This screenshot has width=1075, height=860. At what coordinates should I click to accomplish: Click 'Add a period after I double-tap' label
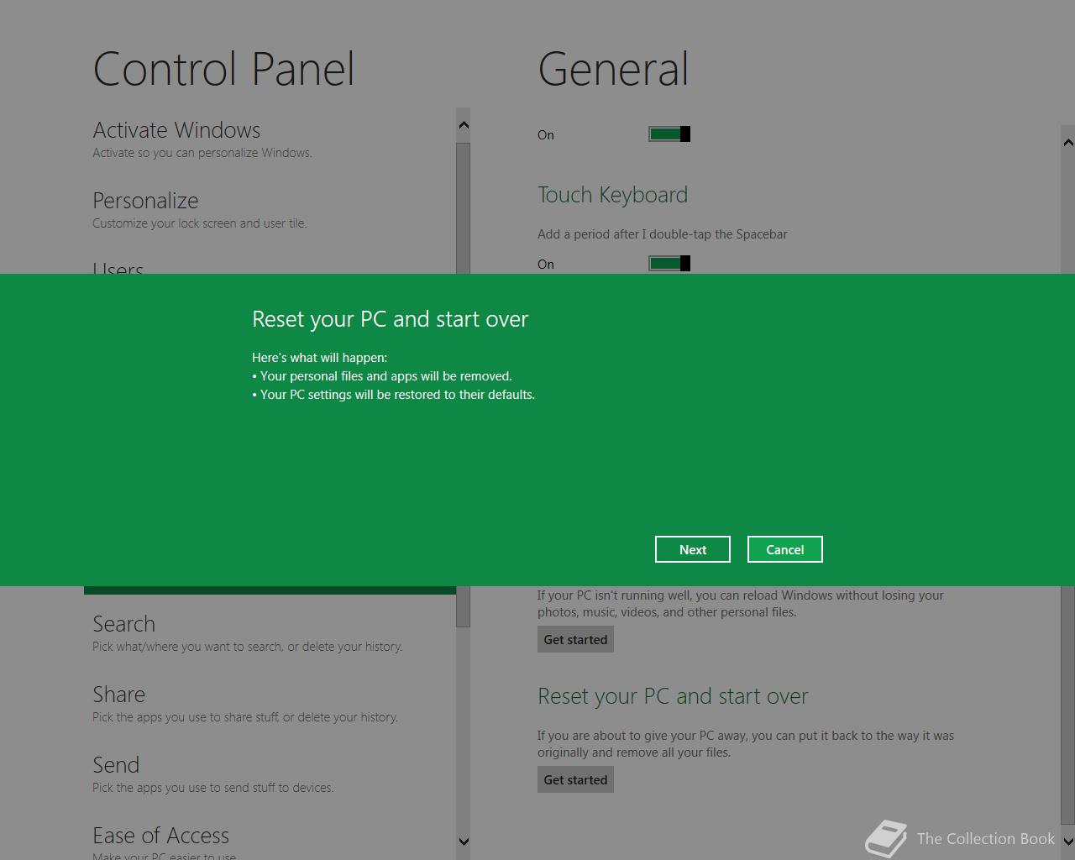point(662,234)
